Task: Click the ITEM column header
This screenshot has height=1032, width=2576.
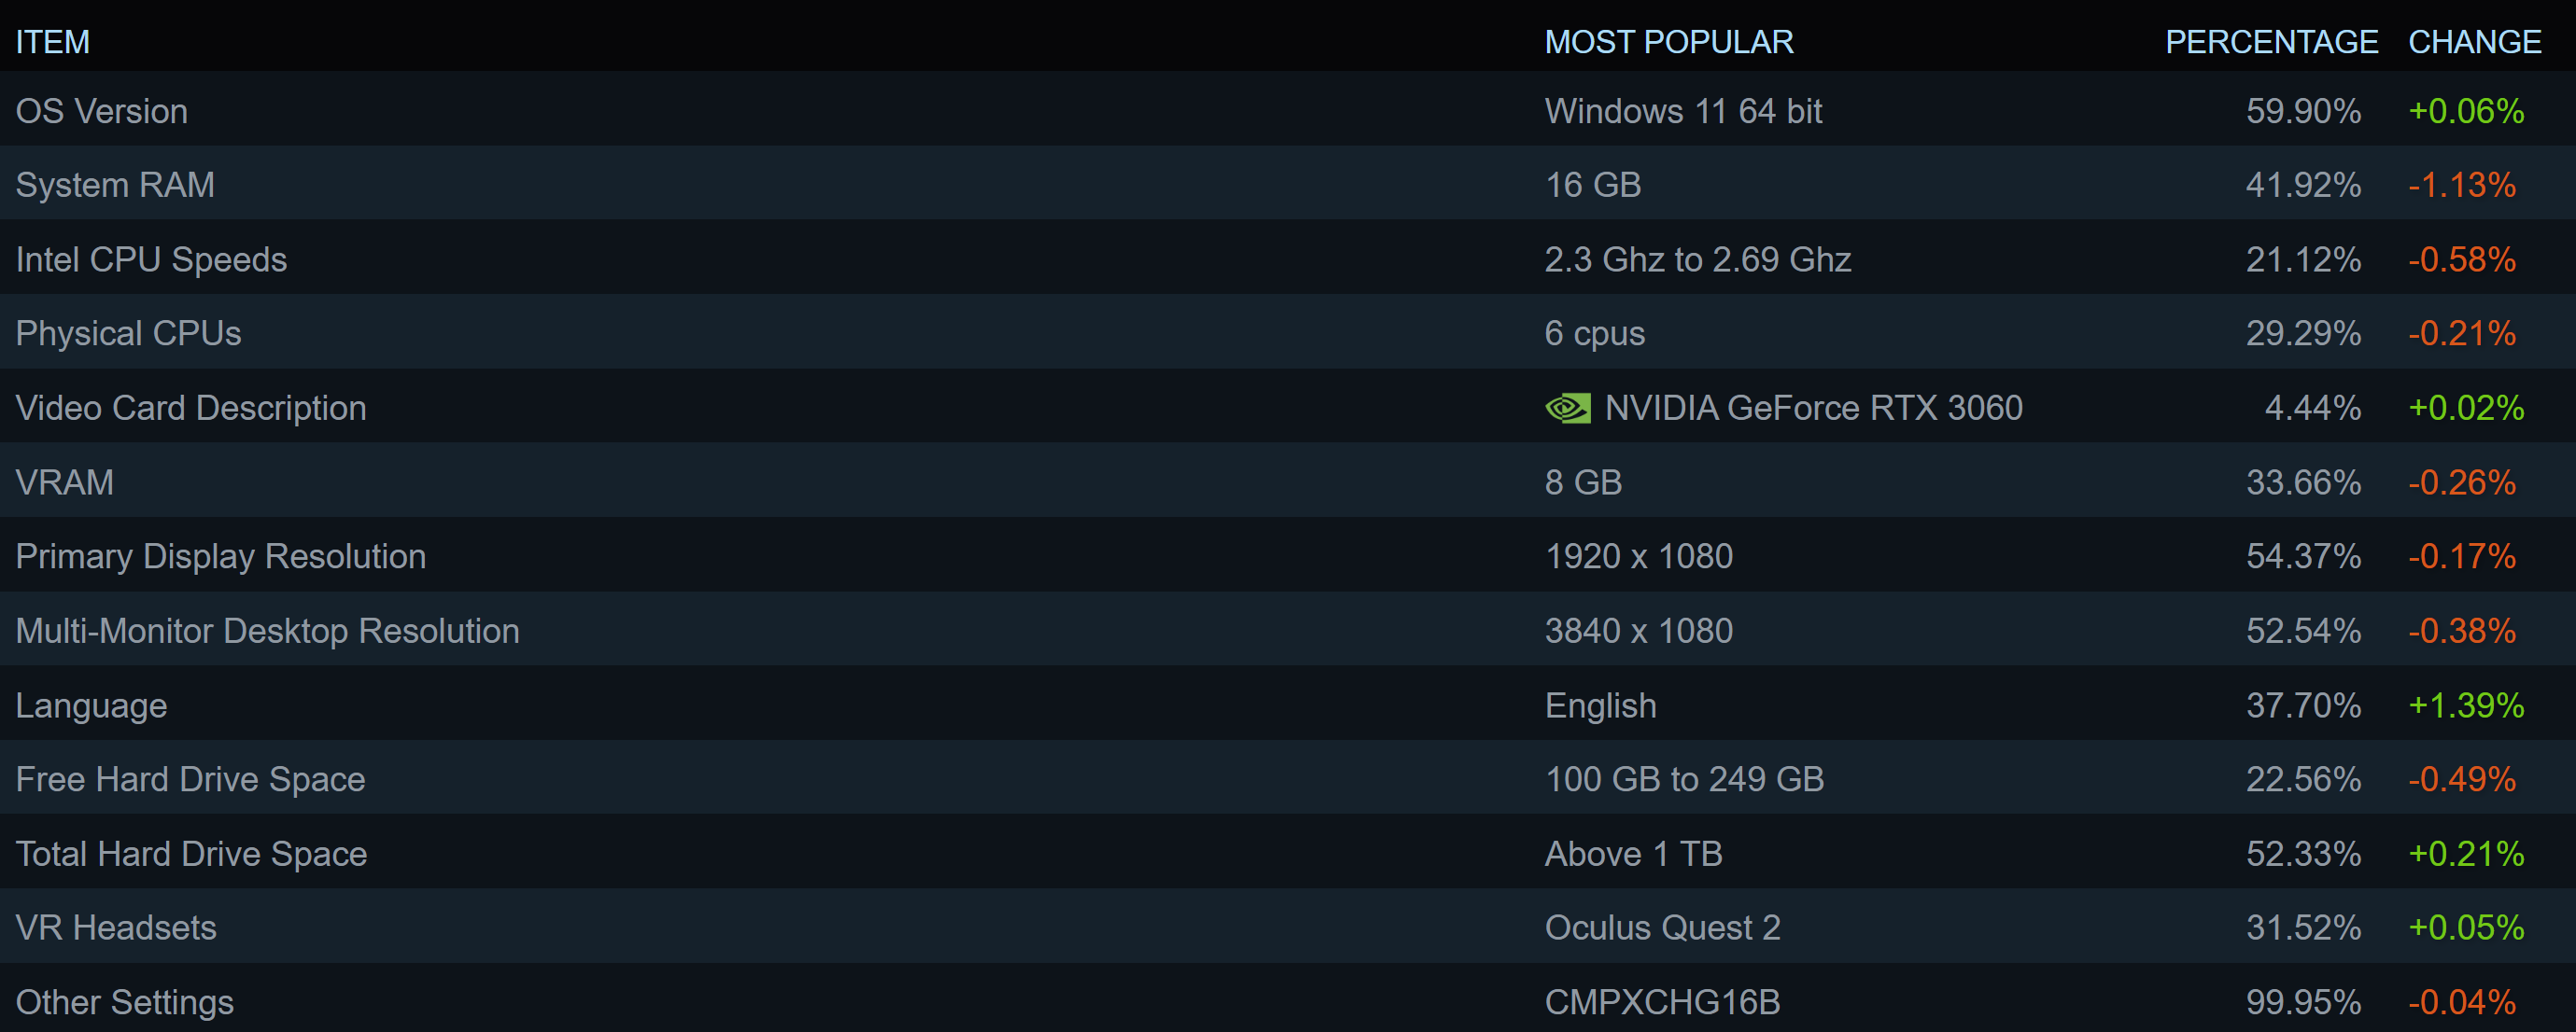Action: 52,42
